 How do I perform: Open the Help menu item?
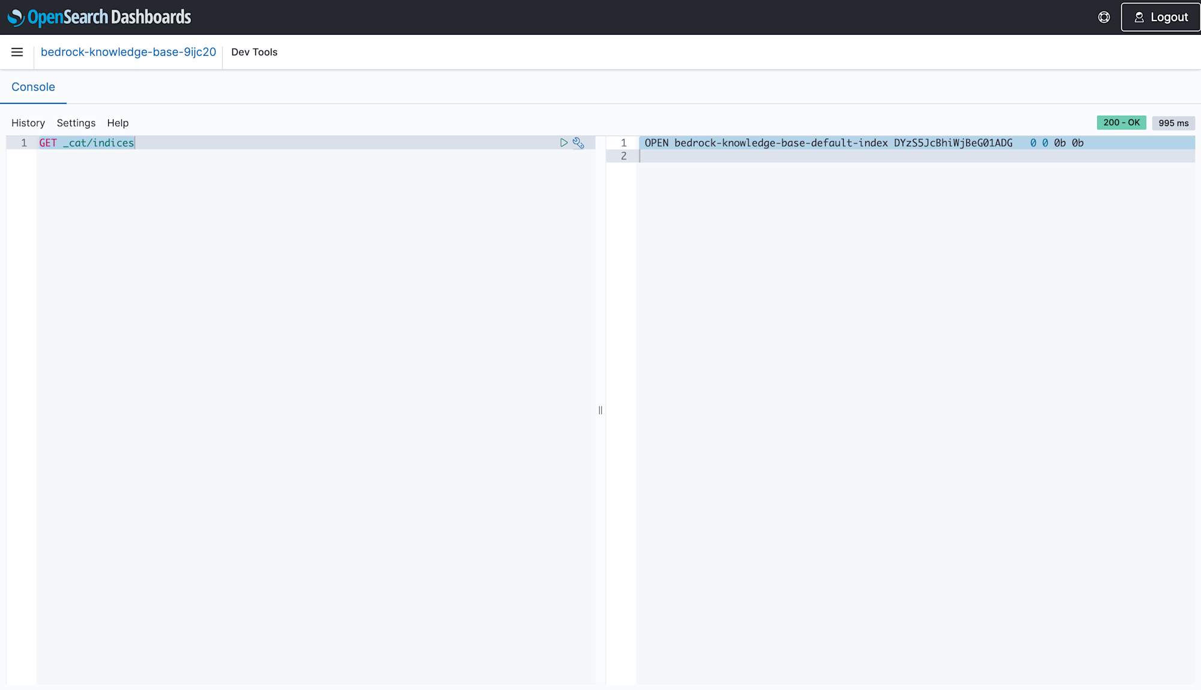[x=118, y=123]
